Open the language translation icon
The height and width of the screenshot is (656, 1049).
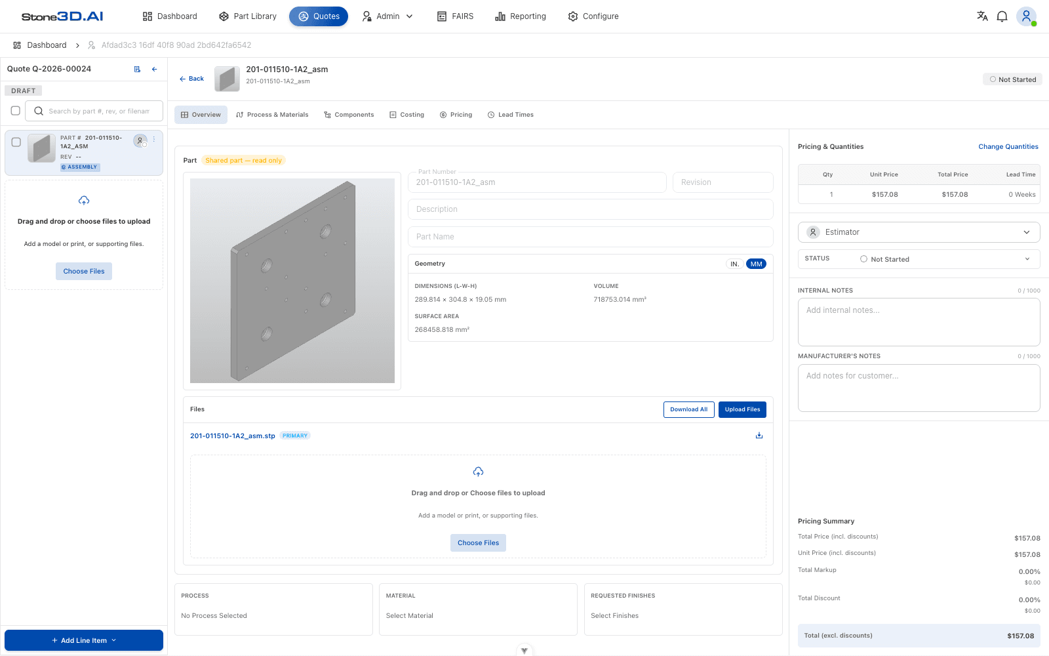point(982,16)
